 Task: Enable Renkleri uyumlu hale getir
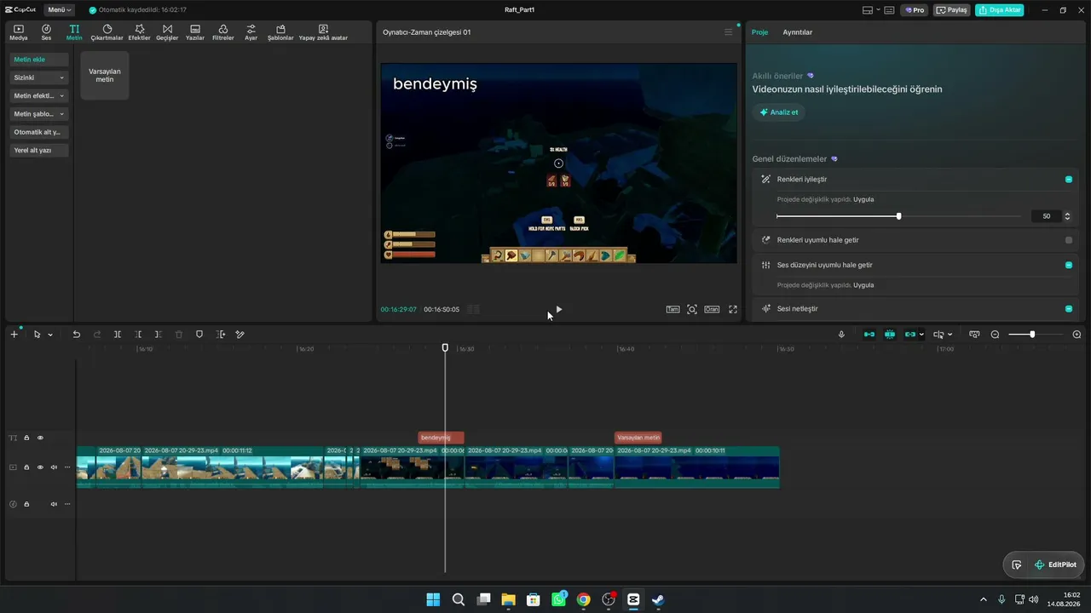(1069, 240)
